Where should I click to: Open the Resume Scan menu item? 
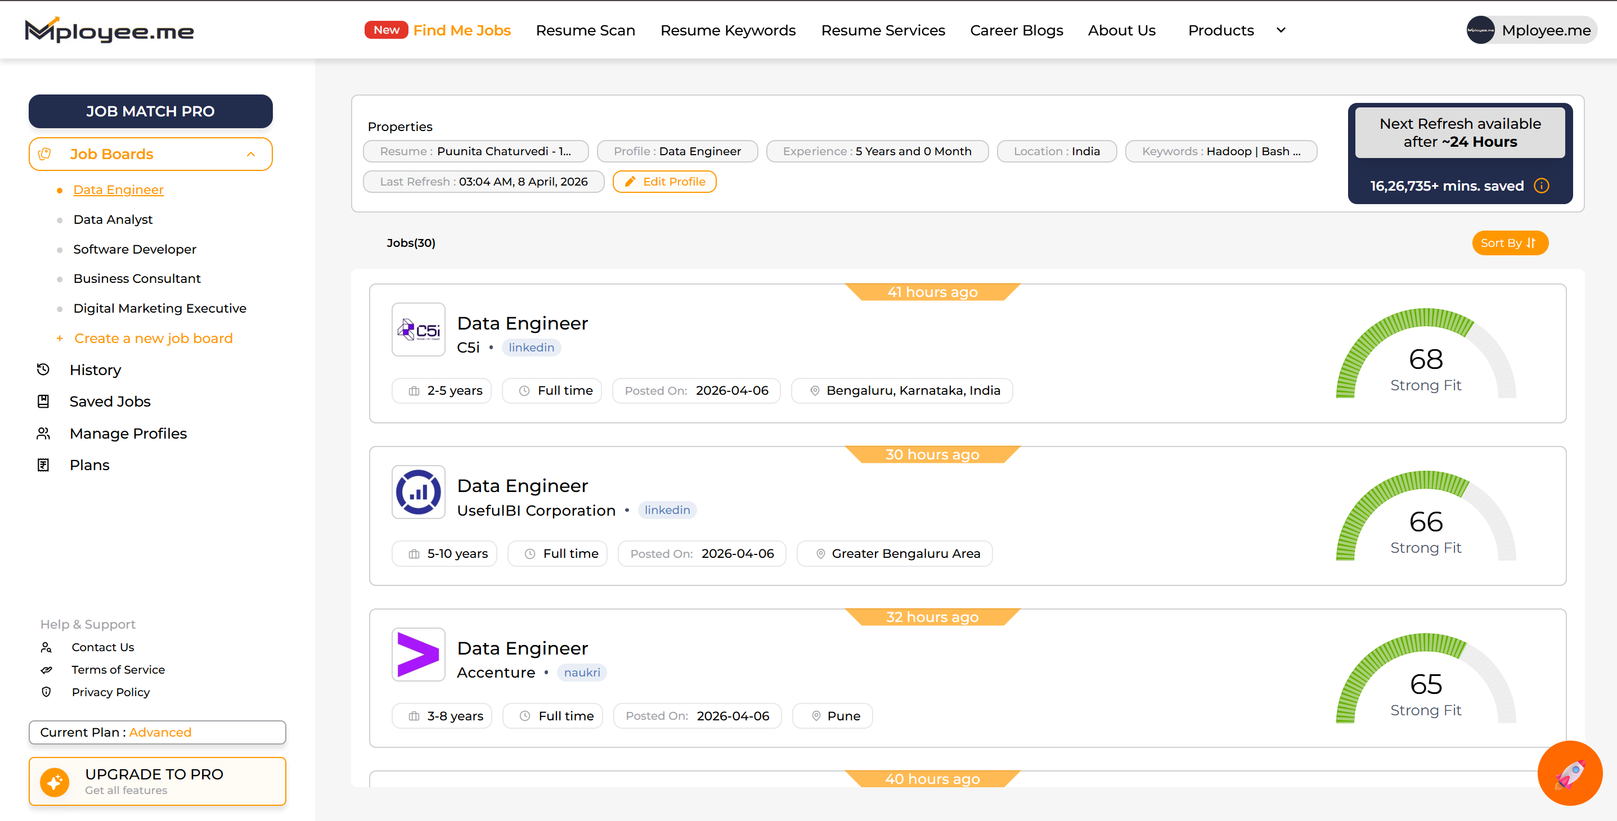click(585, 30)
